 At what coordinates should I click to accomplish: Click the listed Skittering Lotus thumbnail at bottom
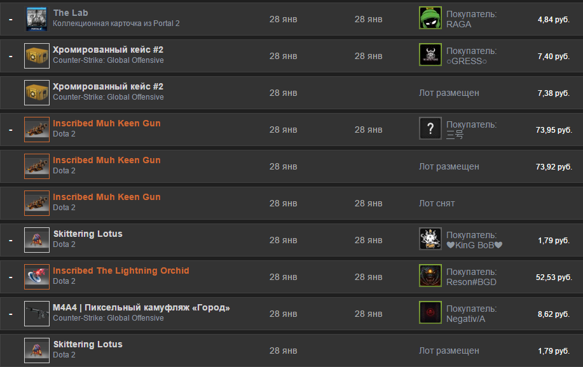coord(37,350)
